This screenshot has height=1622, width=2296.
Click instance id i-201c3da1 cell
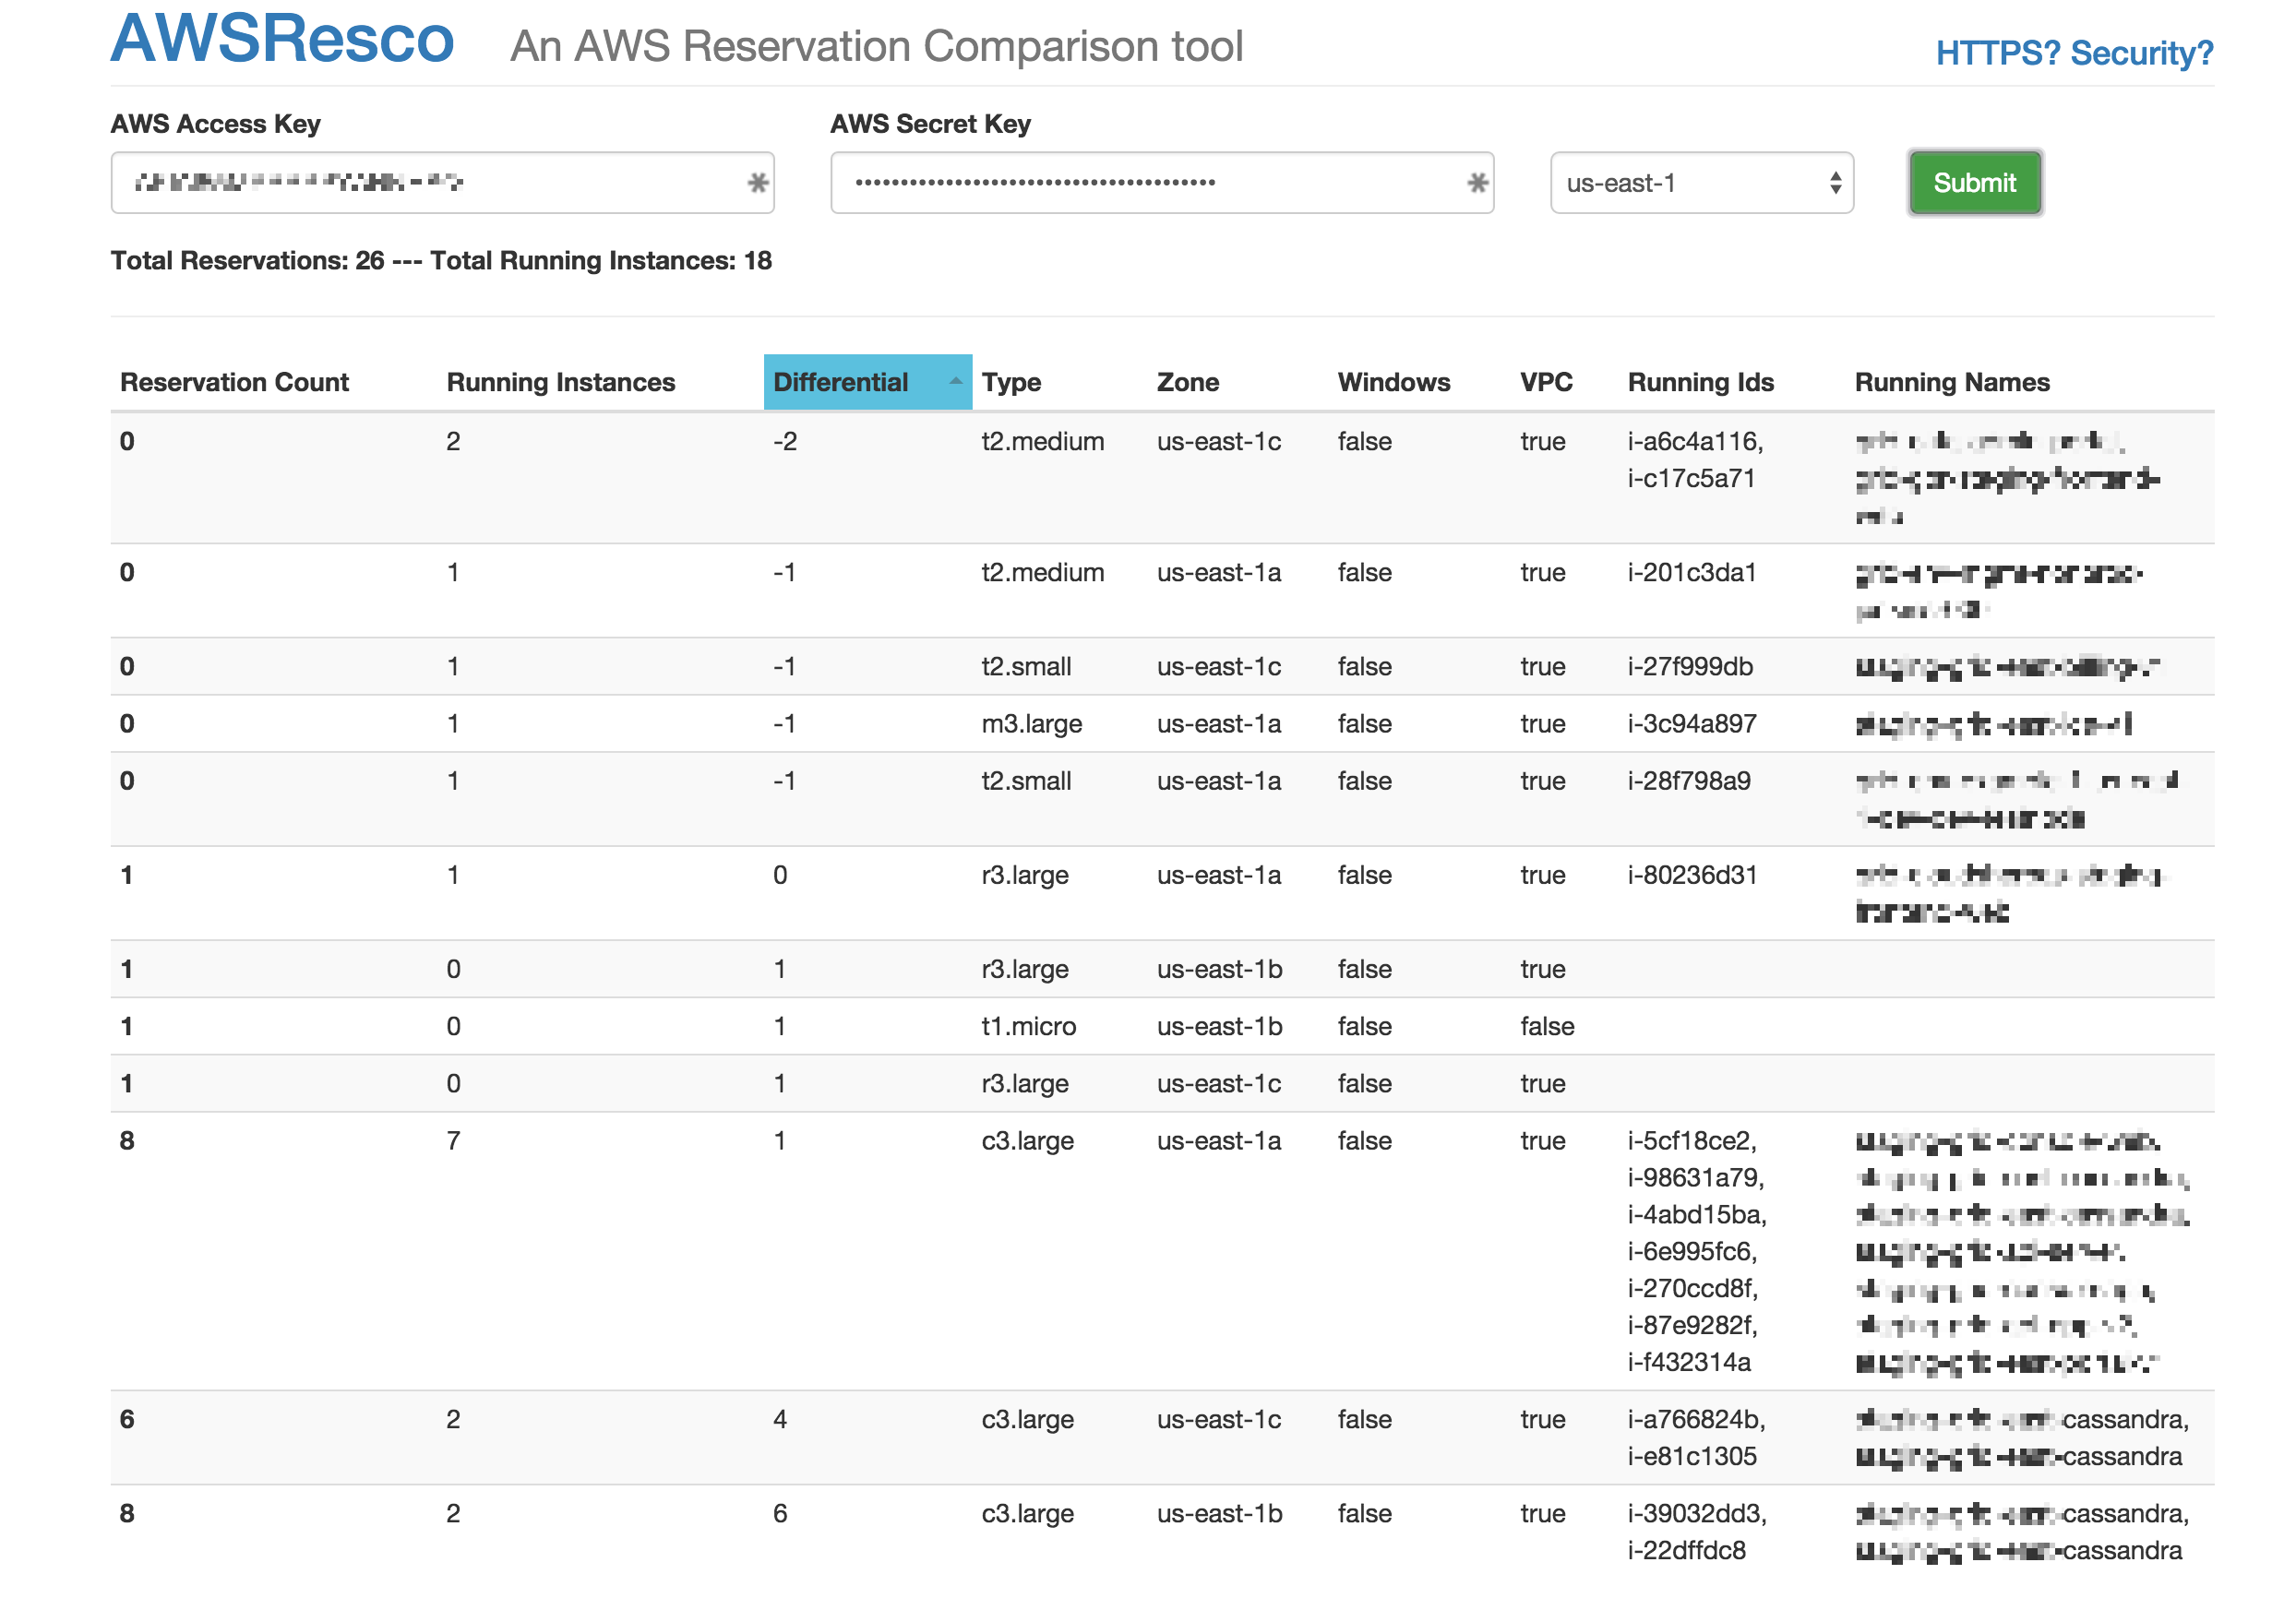(1691, 573)
